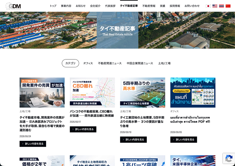Image resolution: width=235 pixels, height=166 pixels.
Task: Open the 代表挨拶 menu item
Action: pos(110,6)
